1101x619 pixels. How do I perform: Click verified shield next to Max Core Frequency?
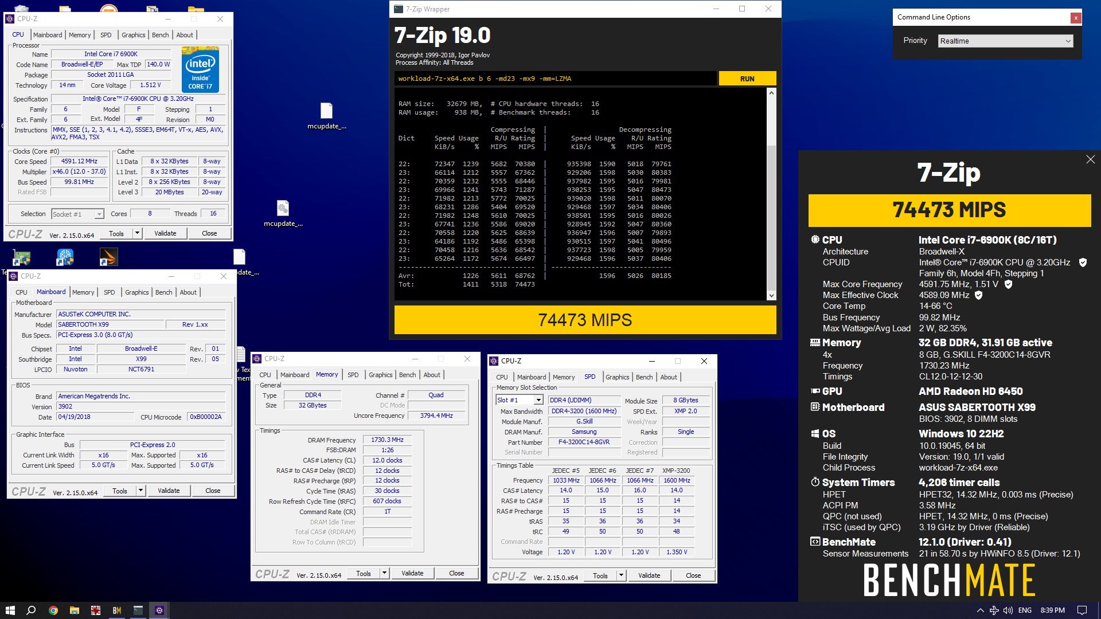click(1008, 284)
